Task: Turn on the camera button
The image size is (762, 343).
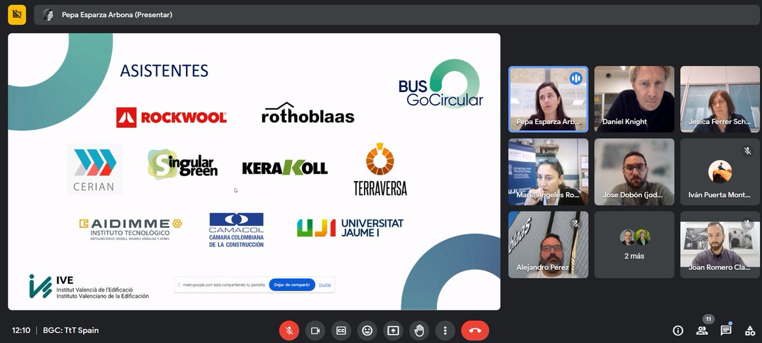Action: click(x=315, y=330)
